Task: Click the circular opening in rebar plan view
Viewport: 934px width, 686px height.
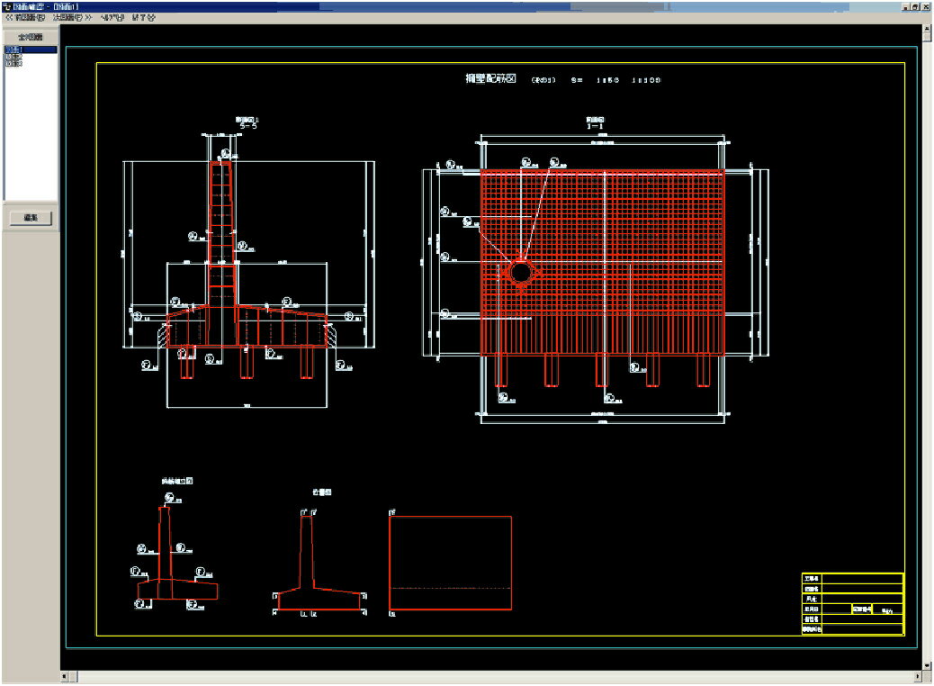Action: coord(521,271)
